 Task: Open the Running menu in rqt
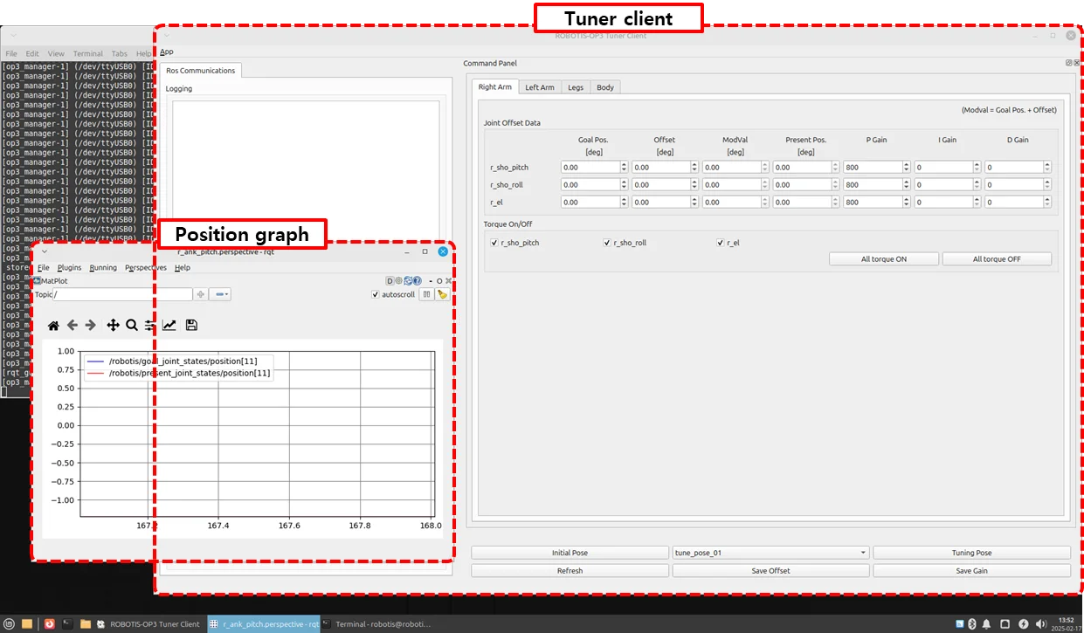103,267
